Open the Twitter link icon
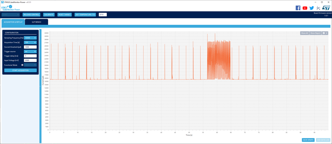The image size is (332, 144). 311,8
